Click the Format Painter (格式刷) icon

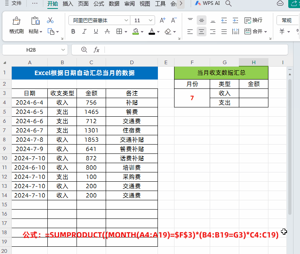pos(17,21)
